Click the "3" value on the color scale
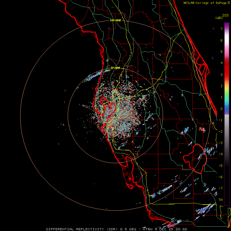This screenshot has height=231, width=231. (222, 74)
